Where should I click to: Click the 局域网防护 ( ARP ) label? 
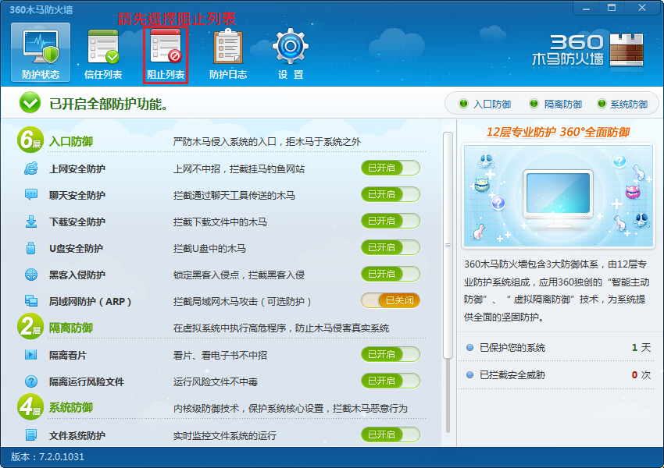click(x=90, y=301)
